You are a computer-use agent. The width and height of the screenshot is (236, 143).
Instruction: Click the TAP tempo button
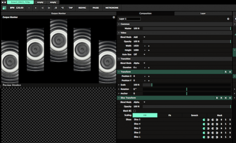tap(71, 7)
